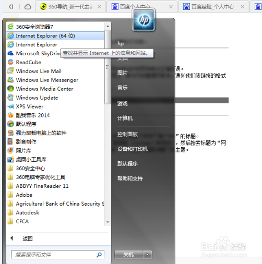Close the 百度个人中心 tab
262x264 pixels.
[x=171, y=7]
